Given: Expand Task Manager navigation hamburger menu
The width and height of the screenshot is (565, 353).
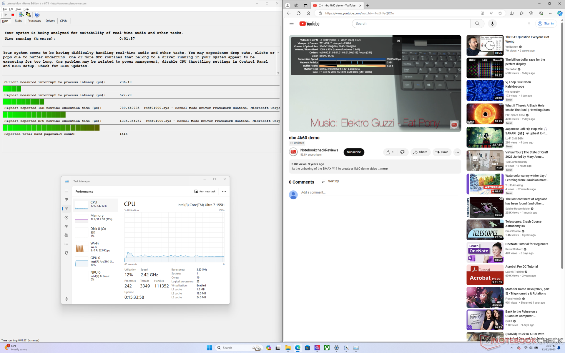Looking at the screenshot, I should pyautogui.click(x=67, y=191).
